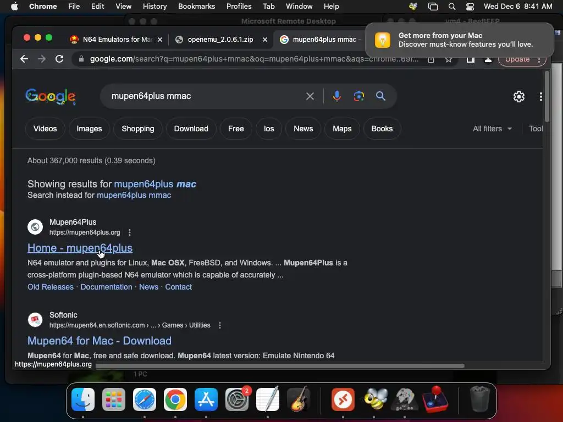Viewport: 563px width, 422px height.
Task: Click the Chrome icon in the Dock
Action: 175,399
